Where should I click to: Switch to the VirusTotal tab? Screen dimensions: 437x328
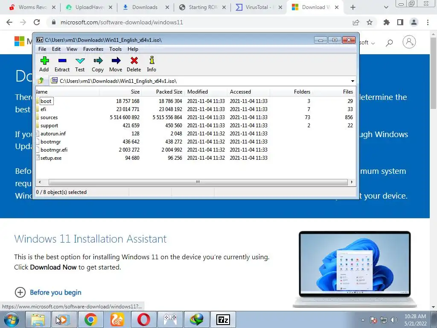tap(259, 7)
